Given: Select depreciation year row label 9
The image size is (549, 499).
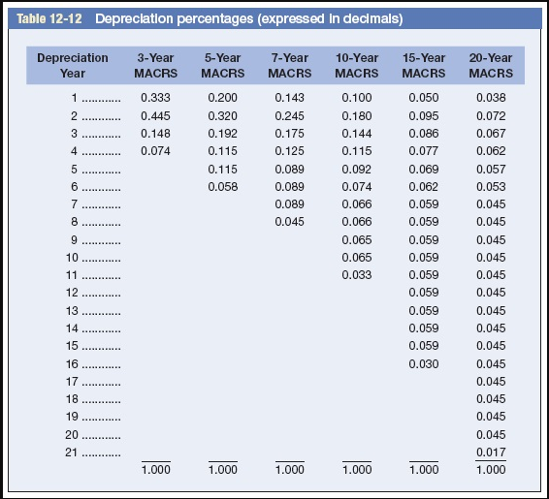Looking at the screenshot, I should click(74, 240).
